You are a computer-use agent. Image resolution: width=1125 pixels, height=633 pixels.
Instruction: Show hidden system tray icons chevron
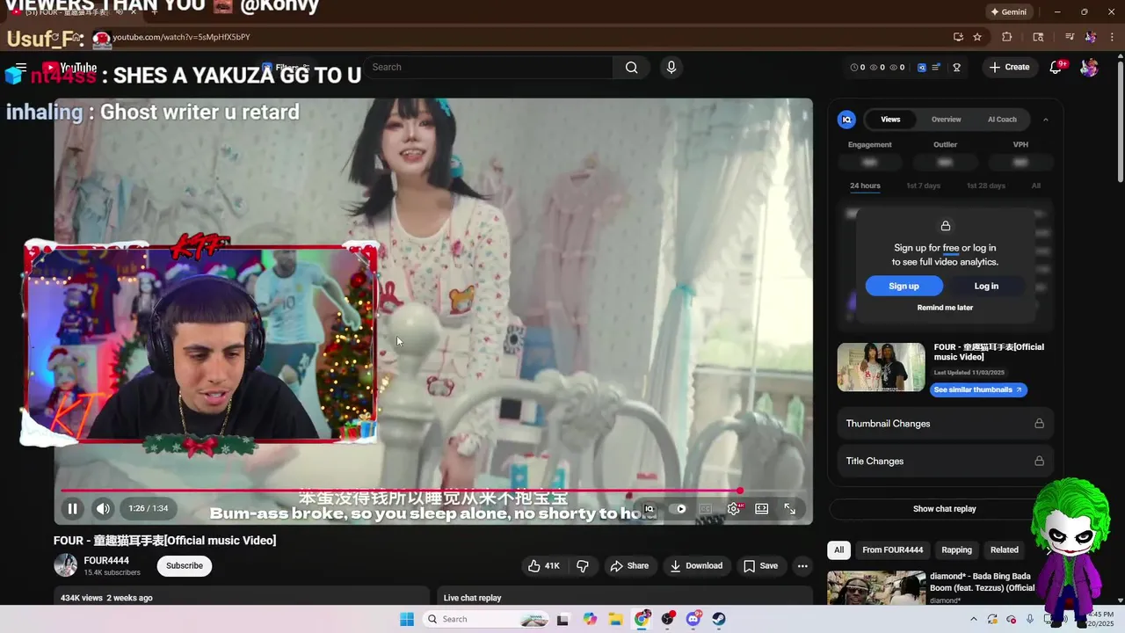[974, 619]
